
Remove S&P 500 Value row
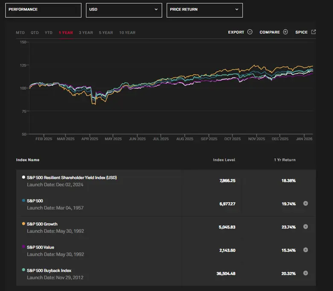[x=305, y=250]
